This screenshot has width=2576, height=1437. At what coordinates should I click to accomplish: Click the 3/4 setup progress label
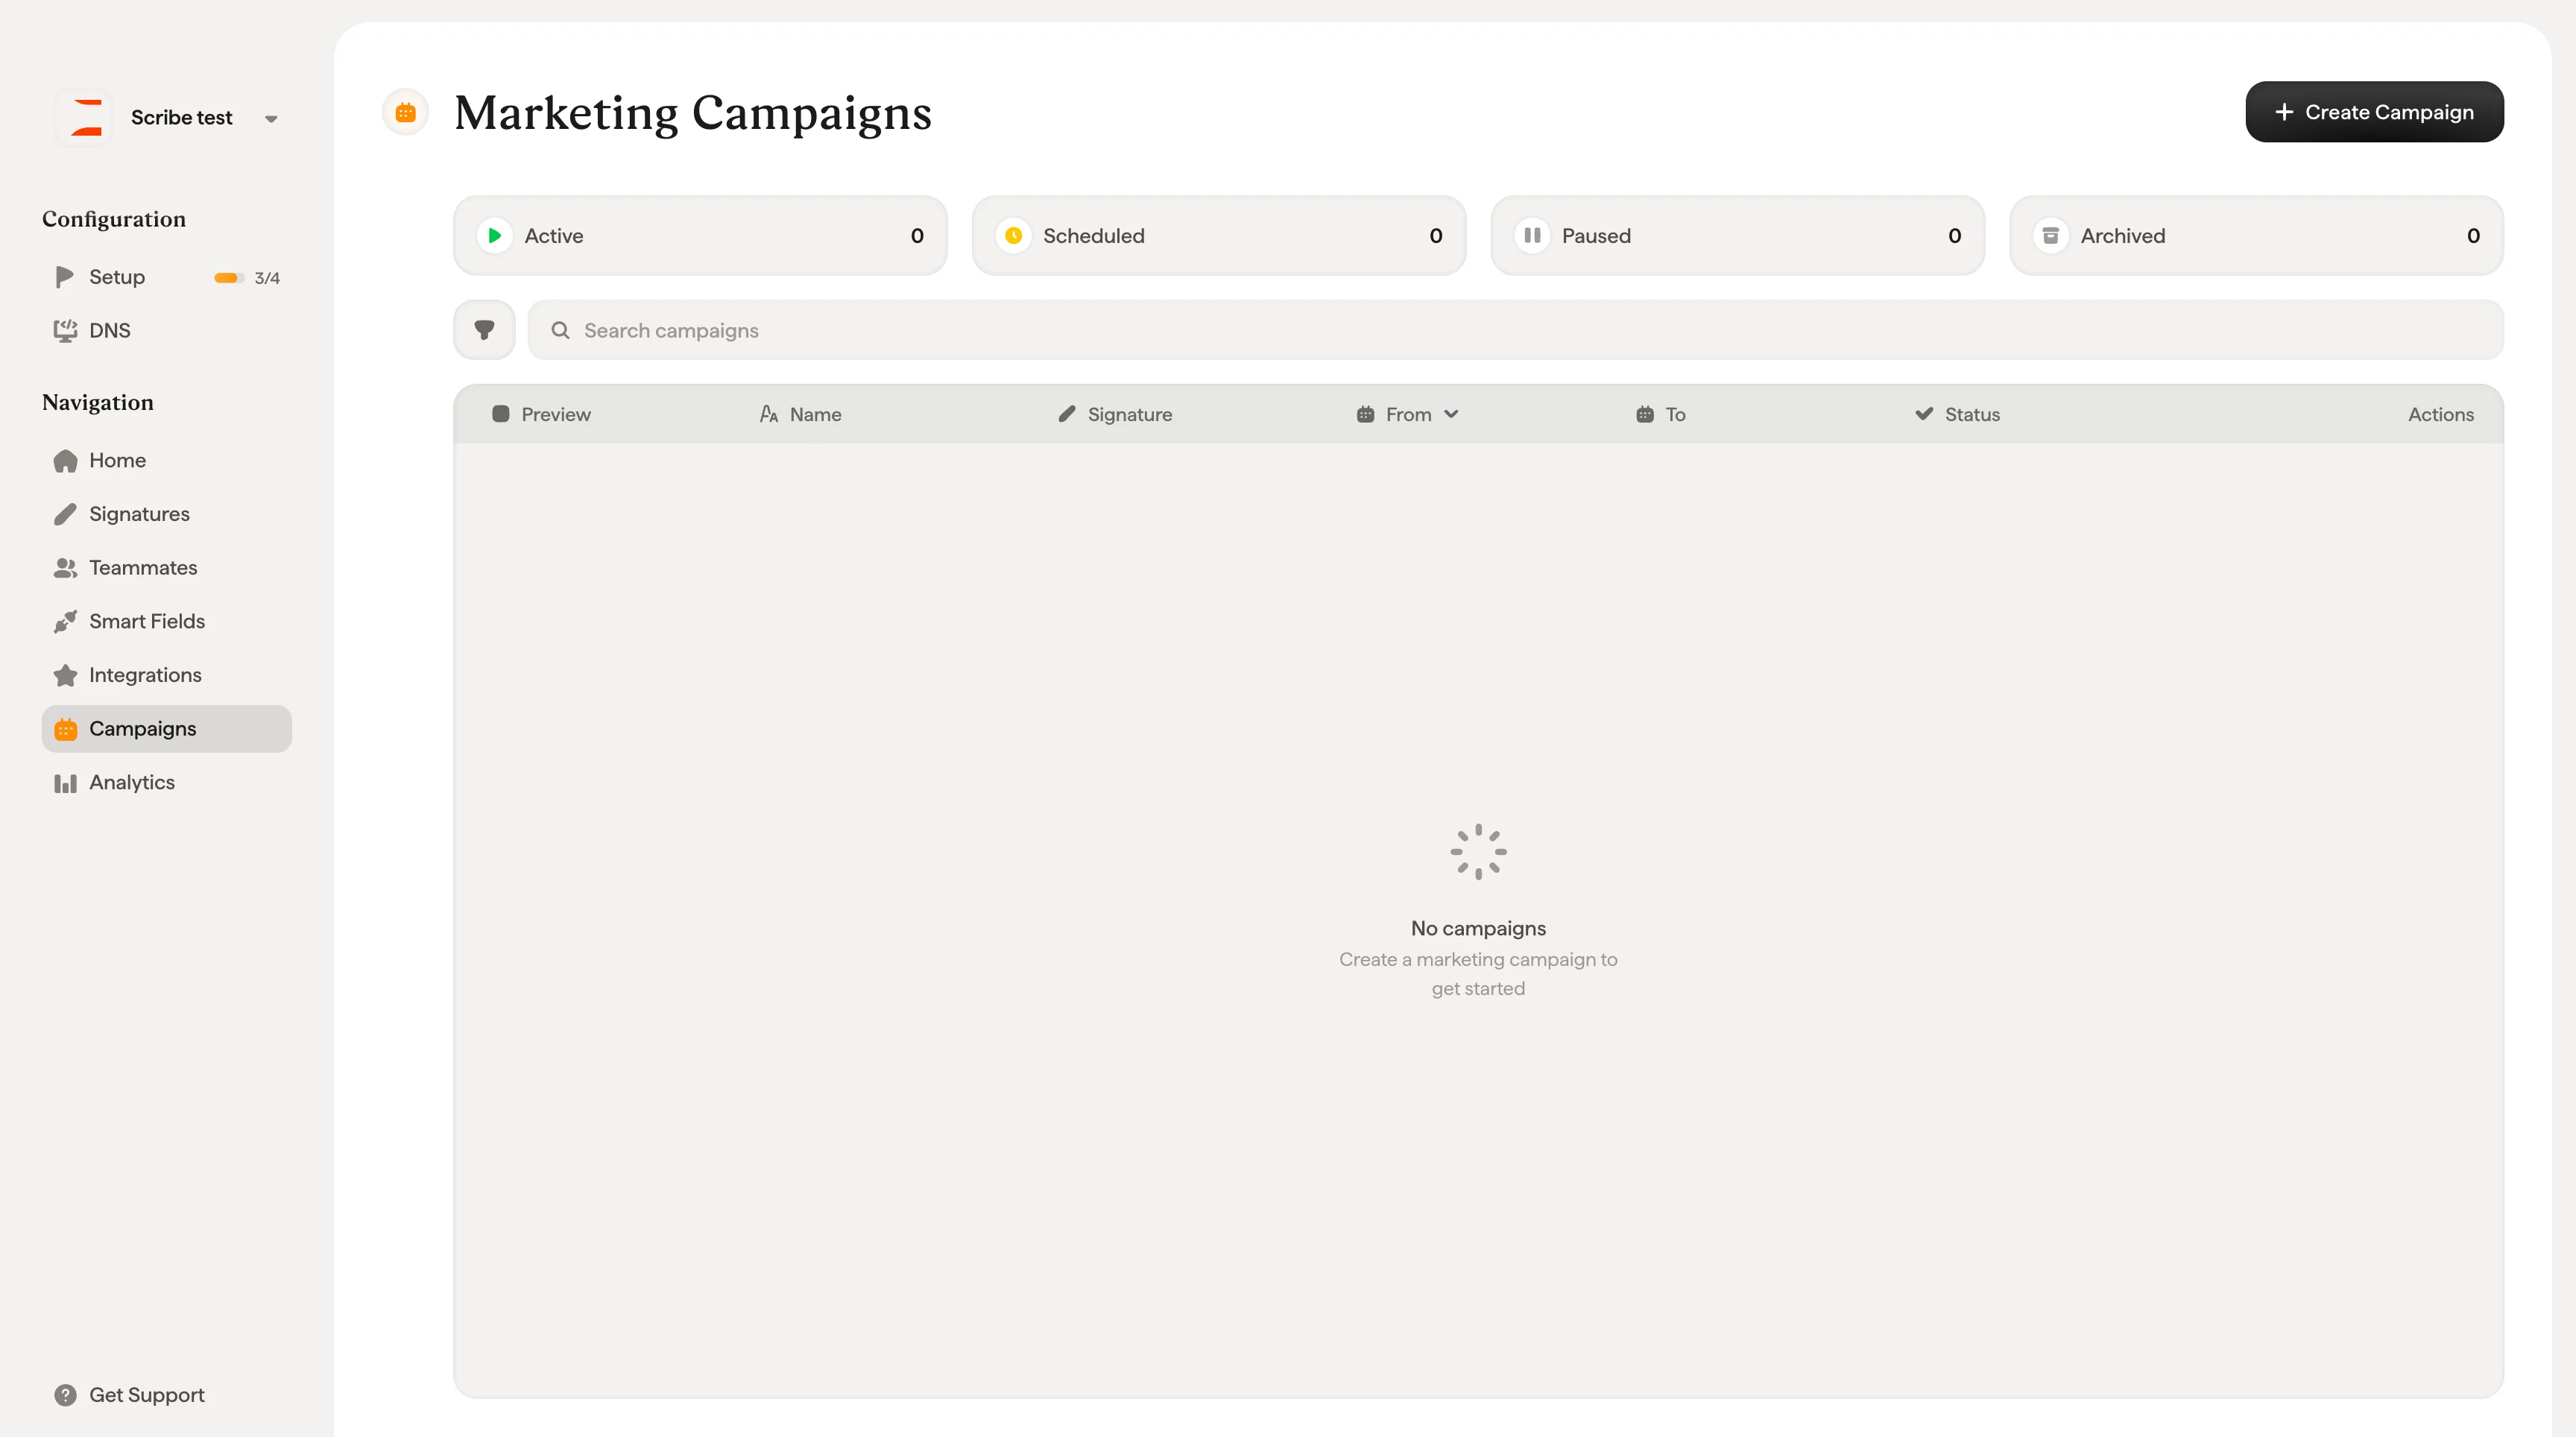[x=267, y=278]
